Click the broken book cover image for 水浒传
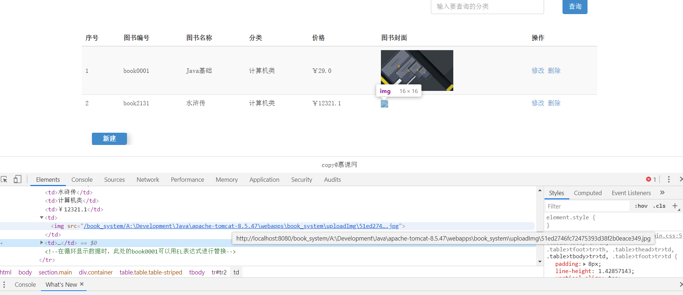The height and width of the screenshot is (295, 683). (385, 104)
